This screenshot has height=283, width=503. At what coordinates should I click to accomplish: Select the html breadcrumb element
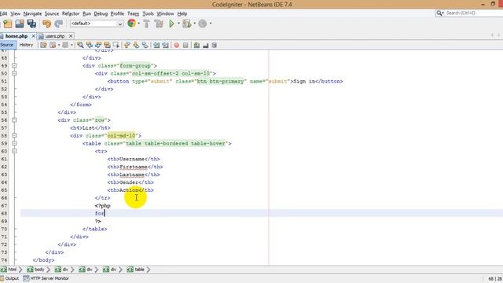tap(9, 270)
